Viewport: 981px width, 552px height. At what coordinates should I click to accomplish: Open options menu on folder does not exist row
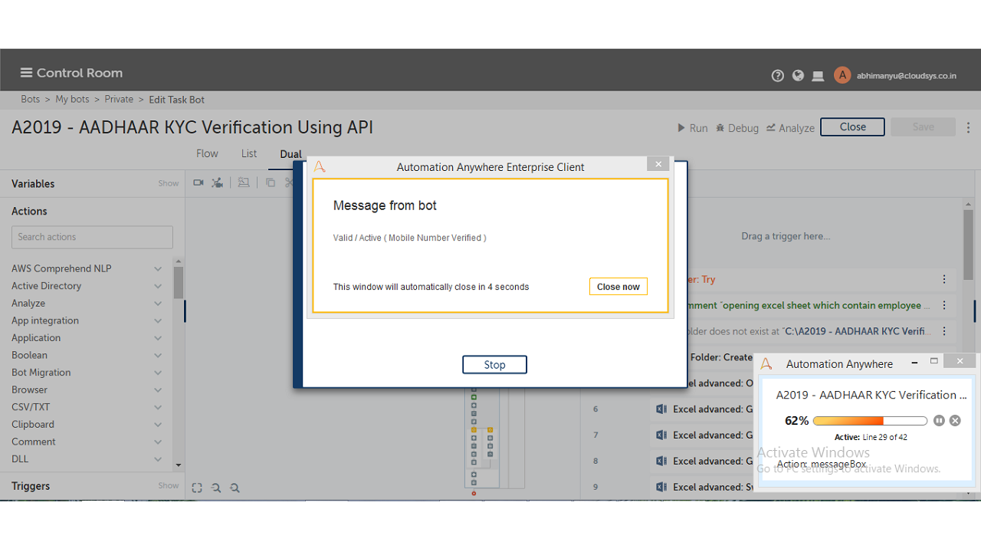coord(944,331)
